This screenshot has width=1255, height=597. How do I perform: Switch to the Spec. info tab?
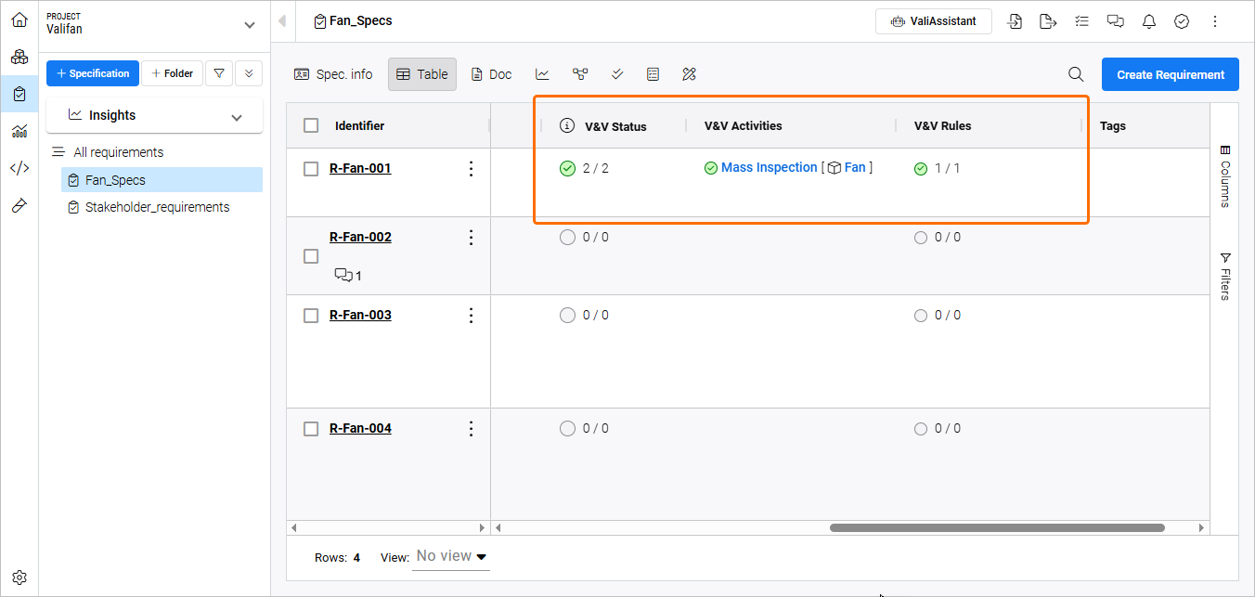[x=333, y=74]
